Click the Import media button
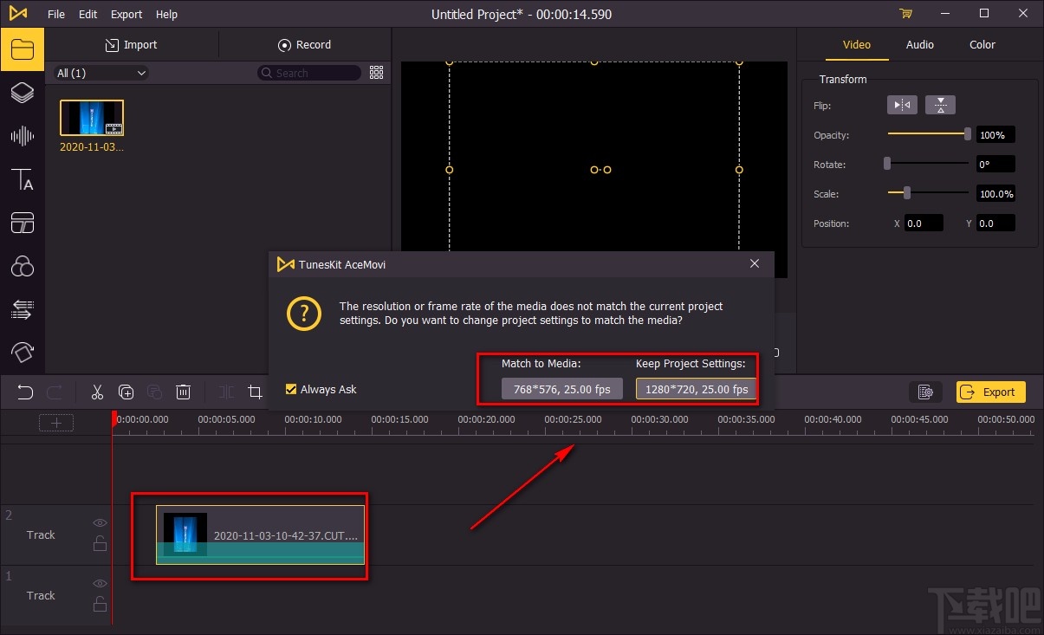This screenshot has height=635, width=1044. click(131, 45)
